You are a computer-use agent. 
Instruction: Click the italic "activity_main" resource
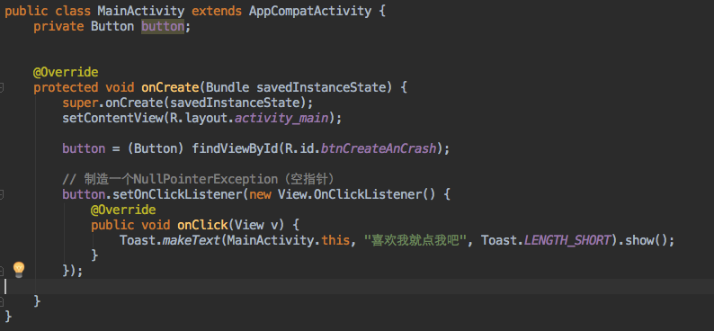click(x=281, y=118)
